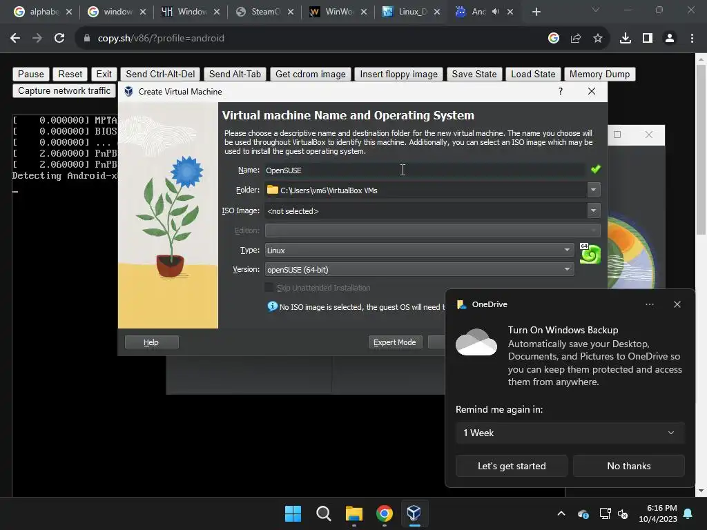Mute audio on the Android tab

pyautogui.click(x=496, y=12)
